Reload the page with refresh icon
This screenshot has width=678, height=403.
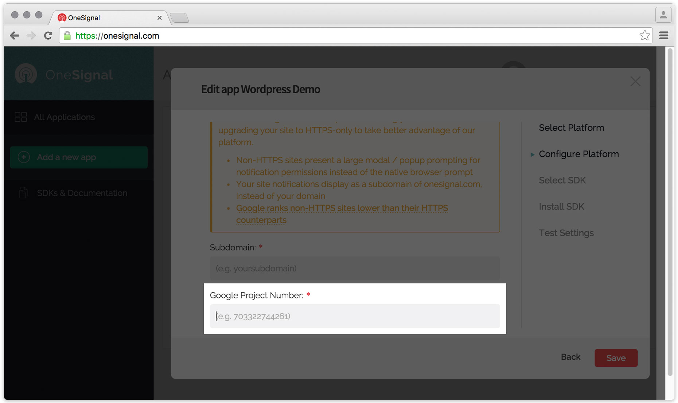tap(48, 36)
